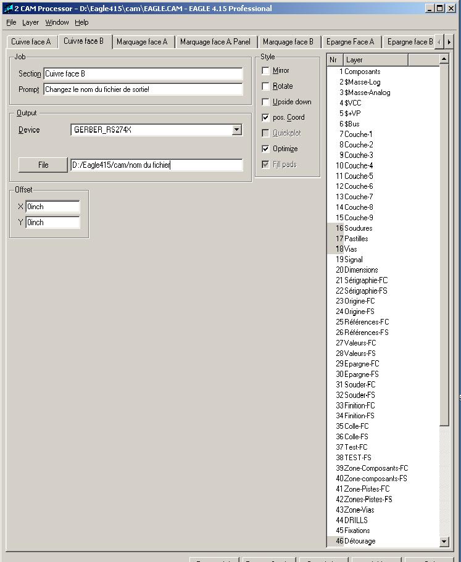Enable the Upside down option
The height and width of the screenshot is (562, 461).
[266, 102]
